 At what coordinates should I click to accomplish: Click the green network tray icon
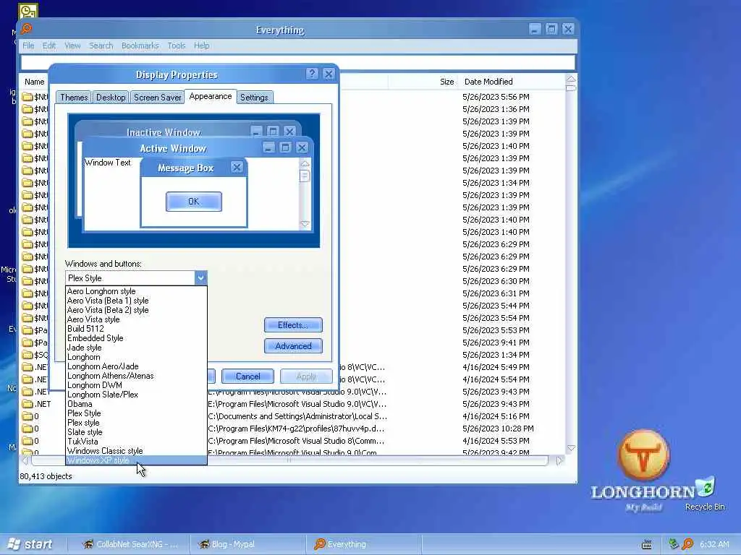point(674,544)
